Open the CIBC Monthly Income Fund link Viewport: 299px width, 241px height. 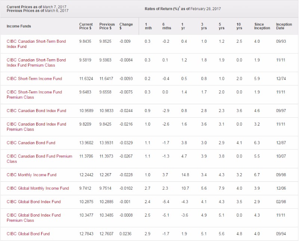click(x=31, y=175)
